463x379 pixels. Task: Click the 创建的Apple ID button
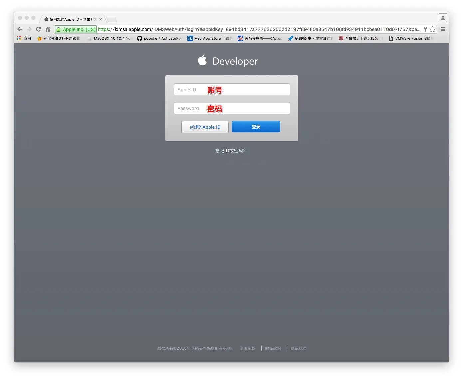205,127
